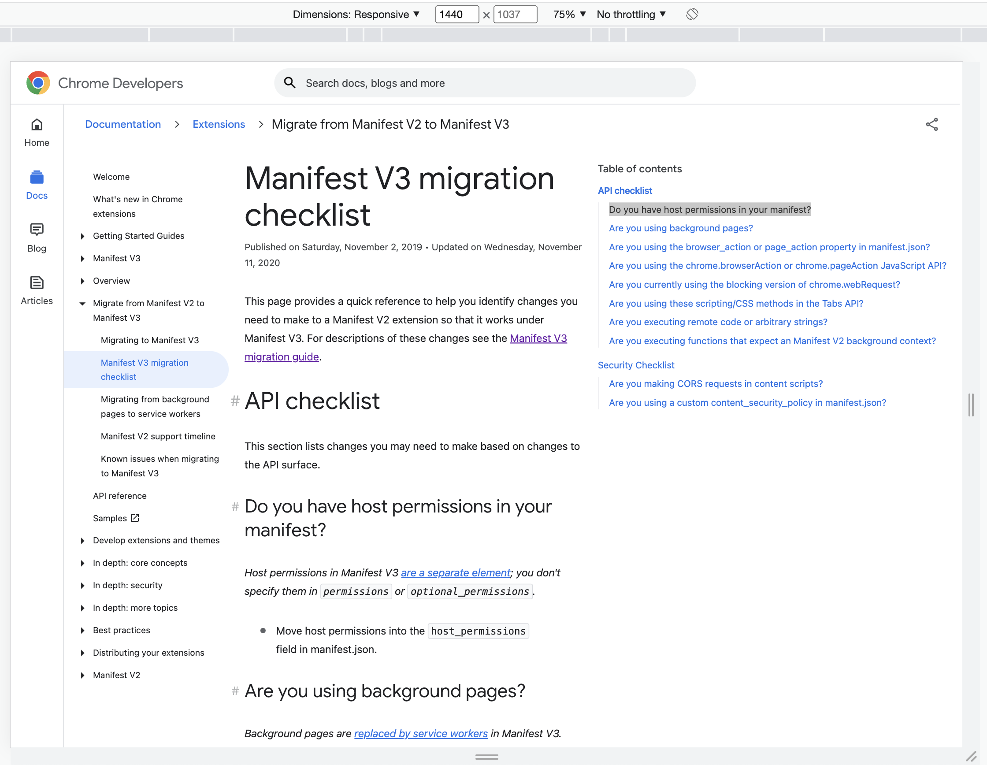Image resolution: width=987 pixels, height=765 pixels.
Task: Click the external link icon beside Samples
Action: click(x=135, y=518)
